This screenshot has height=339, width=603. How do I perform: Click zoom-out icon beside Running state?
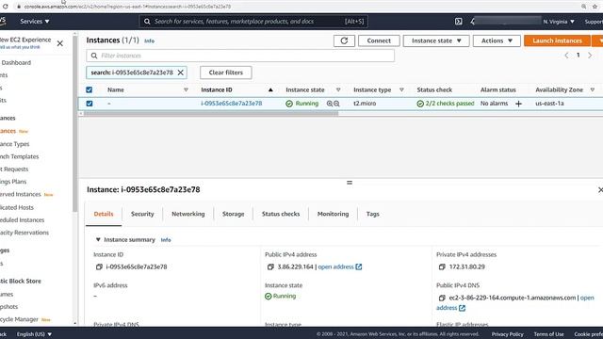tap(336, 104)
